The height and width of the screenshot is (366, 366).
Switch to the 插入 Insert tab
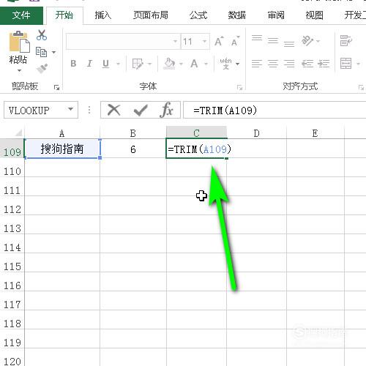coord(103,15)
